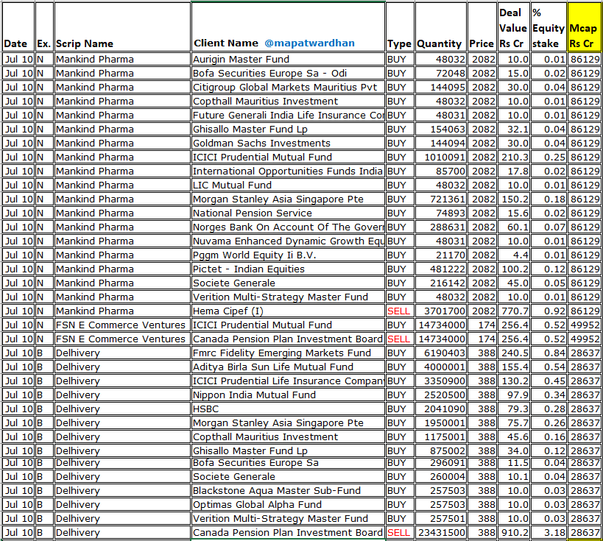Click quantity 260004 cell
The image size is (603, 541).
441,476
